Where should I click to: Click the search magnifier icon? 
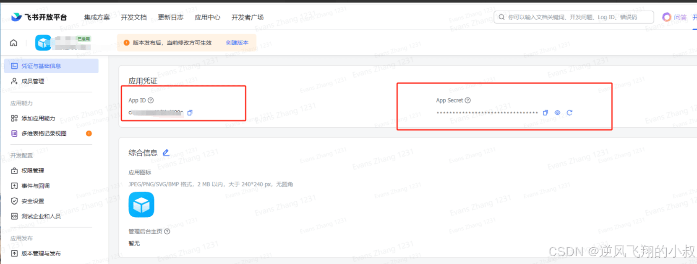[501, 17]
